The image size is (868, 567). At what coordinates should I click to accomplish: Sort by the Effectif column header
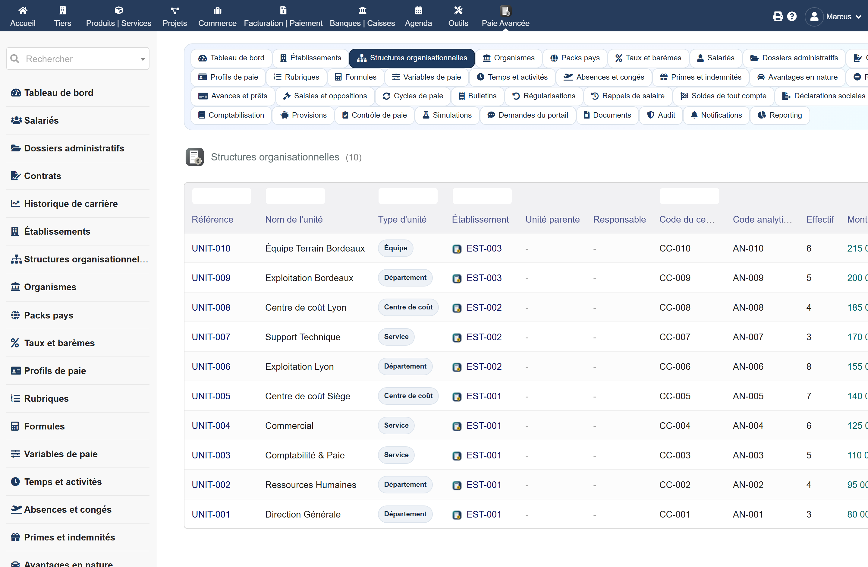(820, 219)
